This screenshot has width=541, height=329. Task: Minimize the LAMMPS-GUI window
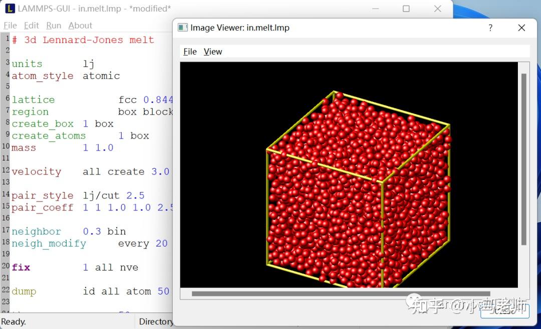pyautogui.click(x=375, y=8)
